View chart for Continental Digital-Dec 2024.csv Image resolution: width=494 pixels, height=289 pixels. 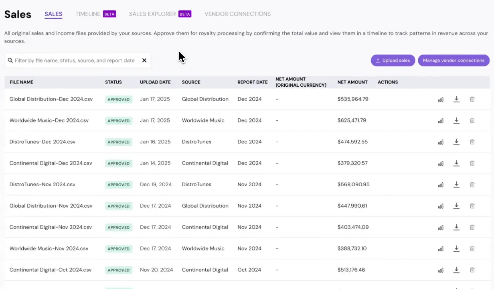pos(441,163)
